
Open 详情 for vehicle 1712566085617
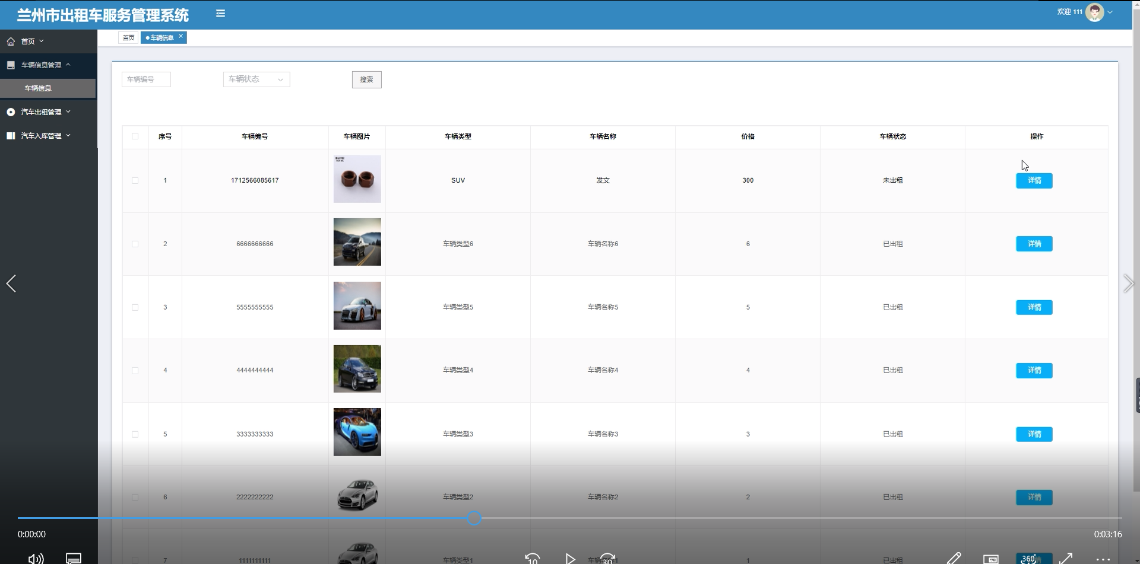[x=1034, y=180]
